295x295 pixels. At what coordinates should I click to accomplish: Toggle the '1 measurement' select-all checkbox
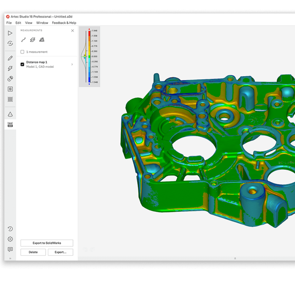coord(22,52)
